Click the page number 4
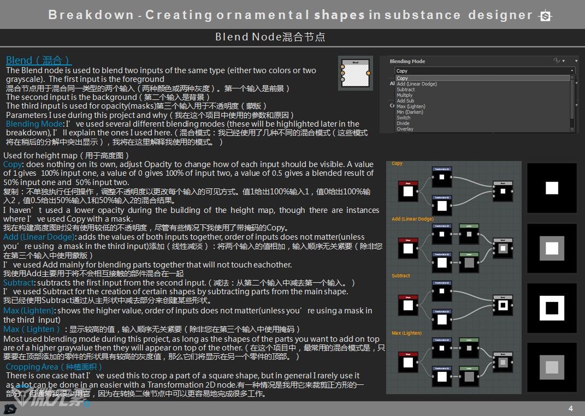 click(x=570, y=408)
